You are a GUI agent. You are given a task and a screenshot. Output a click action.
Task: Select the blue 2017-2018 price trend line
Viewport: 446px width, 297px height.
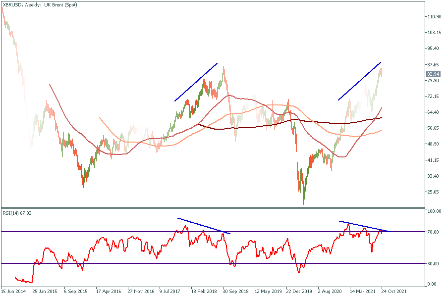[x=196, y=82]
